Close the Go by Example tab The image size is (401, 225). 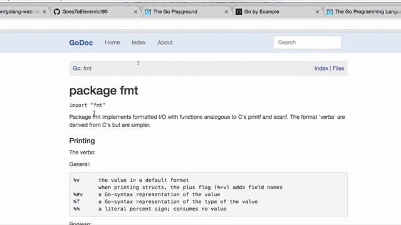(x=317, y=12)
